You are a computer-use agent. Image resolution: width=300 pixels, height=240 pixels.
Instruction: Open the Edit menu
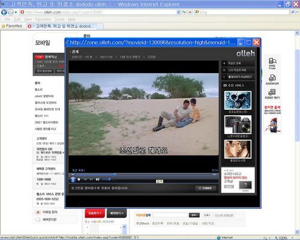coord(17,19)
